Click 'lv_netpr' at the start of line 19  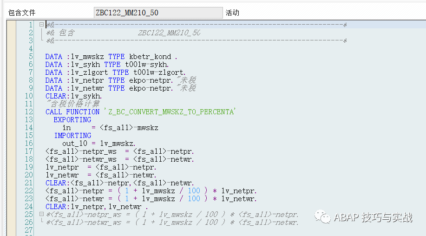pos(62,167)
